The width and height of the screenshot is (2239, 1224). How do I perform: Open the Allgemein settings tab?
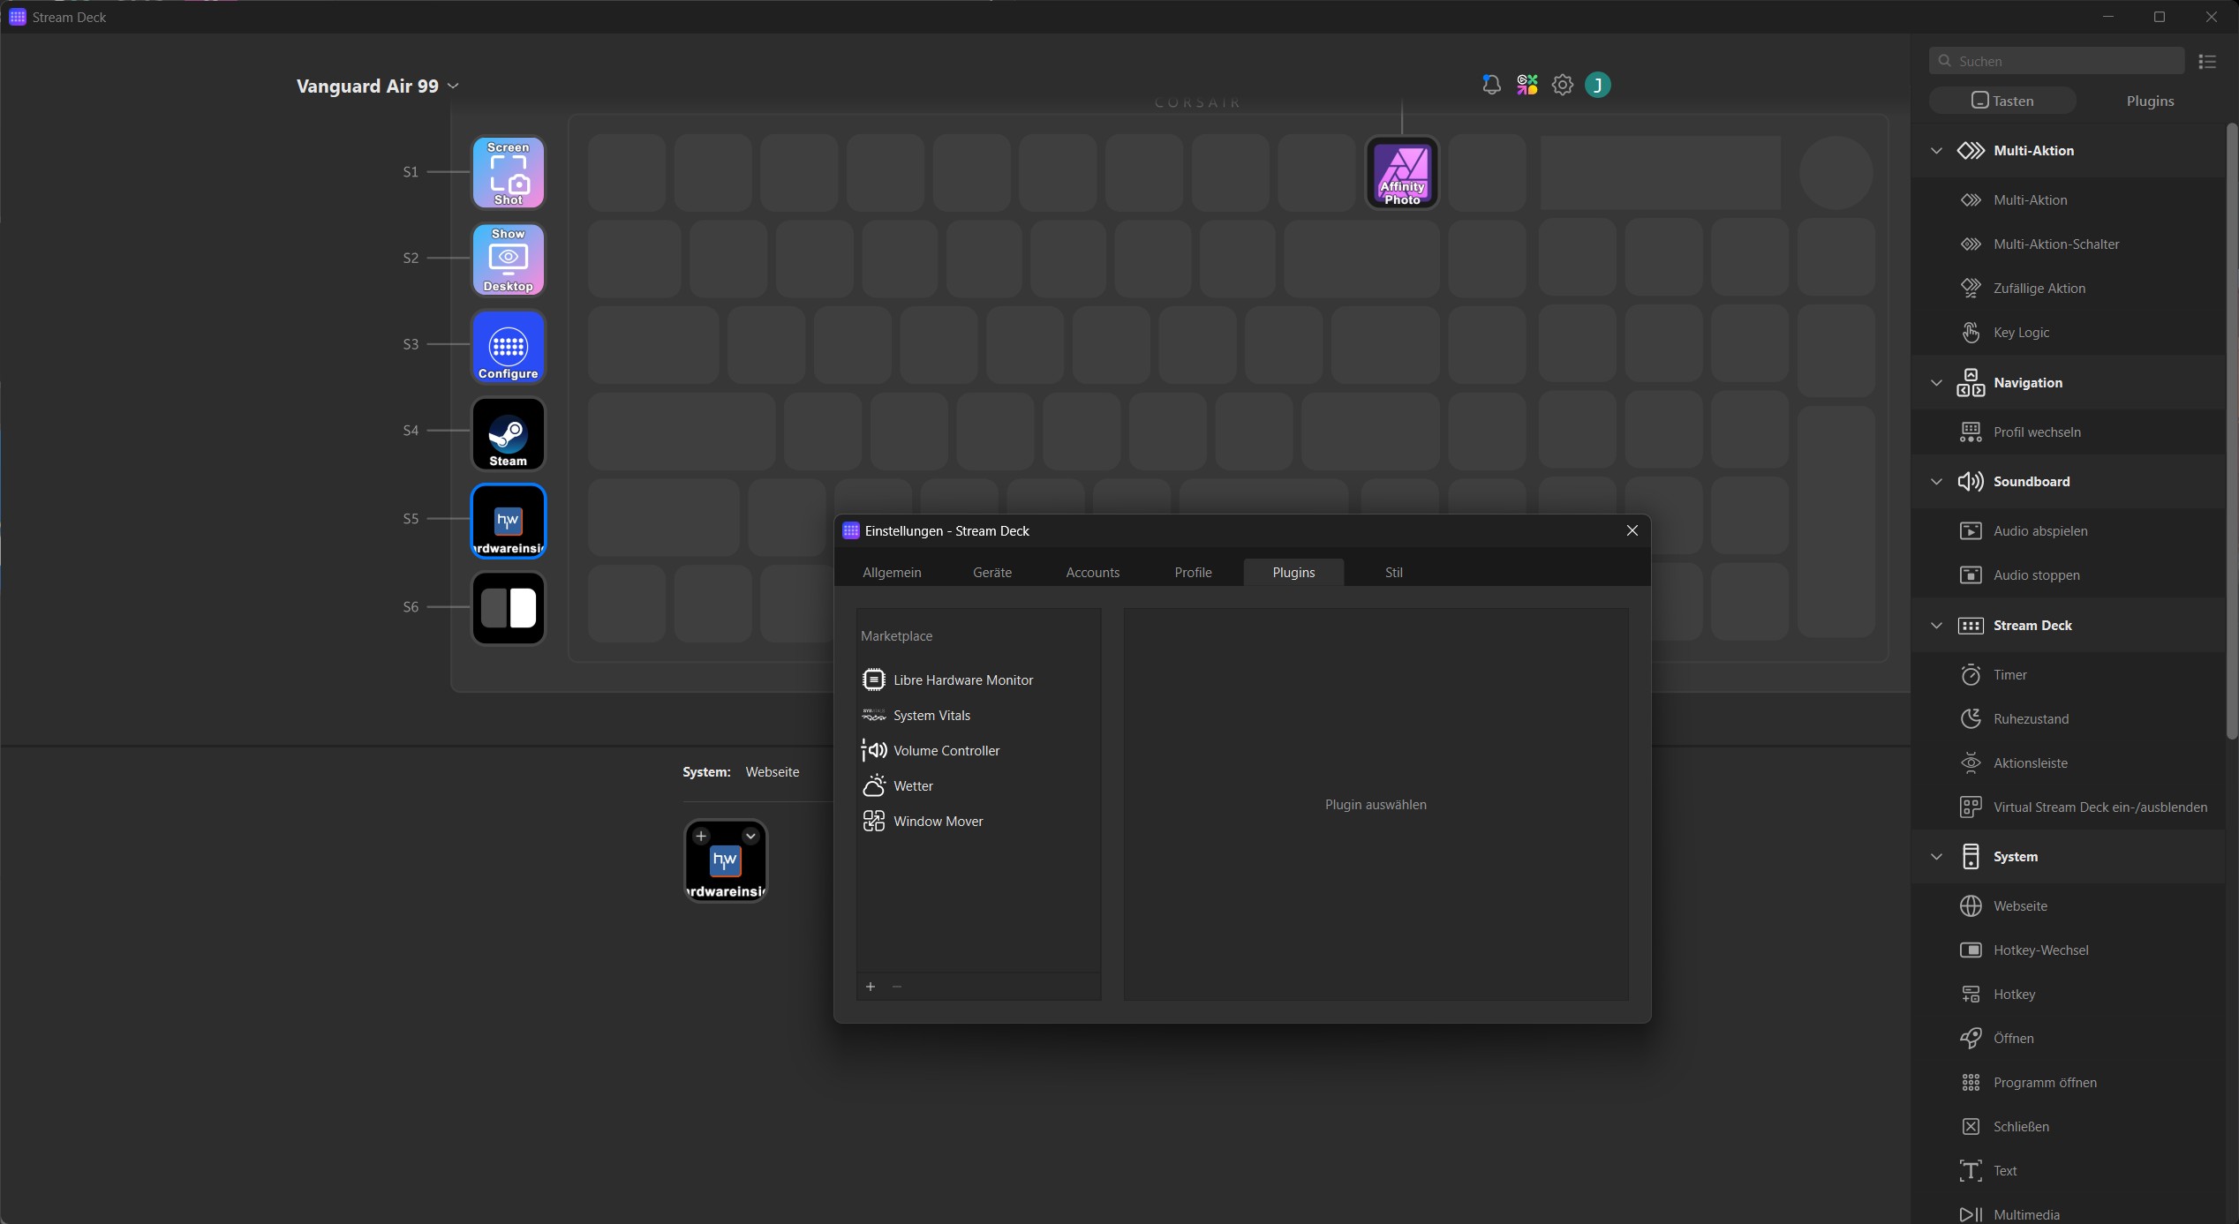coord(892,572)
